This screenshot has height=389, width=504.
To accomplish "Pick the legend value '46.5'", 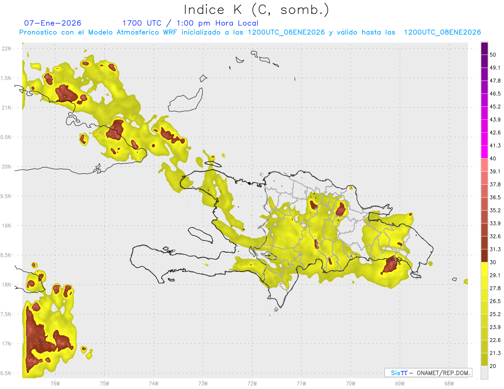I will [x=495, y=94].
